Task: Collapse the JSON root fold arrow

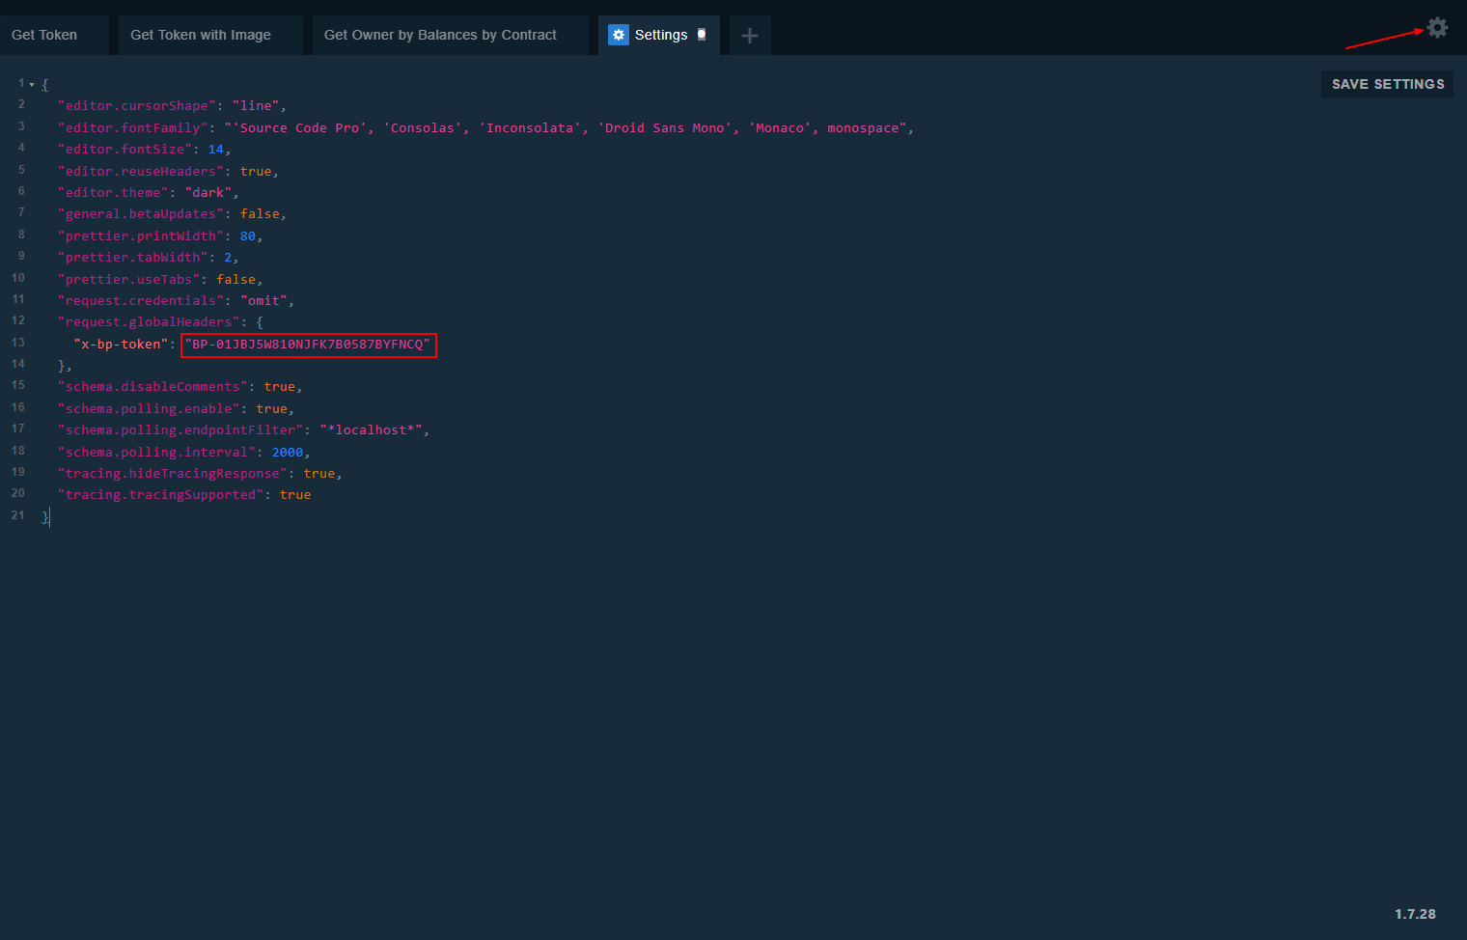Action: click(x=32, y=84)
